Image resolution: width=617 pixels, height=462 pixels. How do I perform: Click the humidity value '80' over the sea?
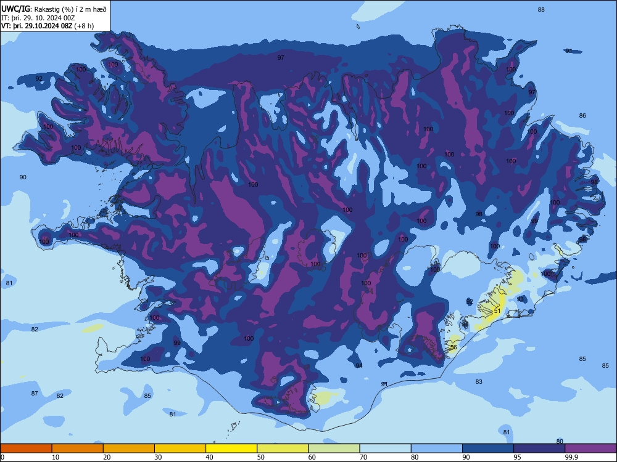(560, 441)
